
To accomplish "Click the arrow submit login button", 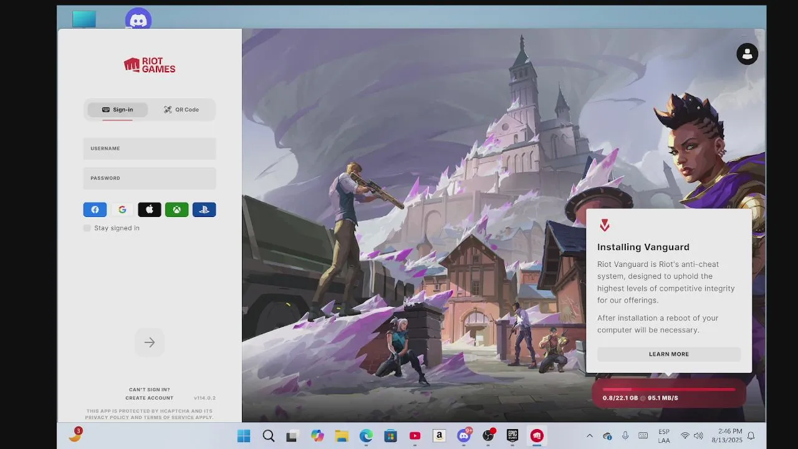I will pyautogui.click(x=150, y=342).
